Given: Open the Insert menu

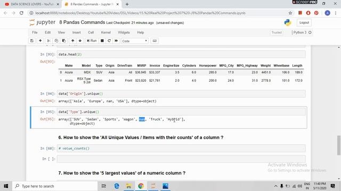Looking at the screenshot, I should (x=76, y=32).
